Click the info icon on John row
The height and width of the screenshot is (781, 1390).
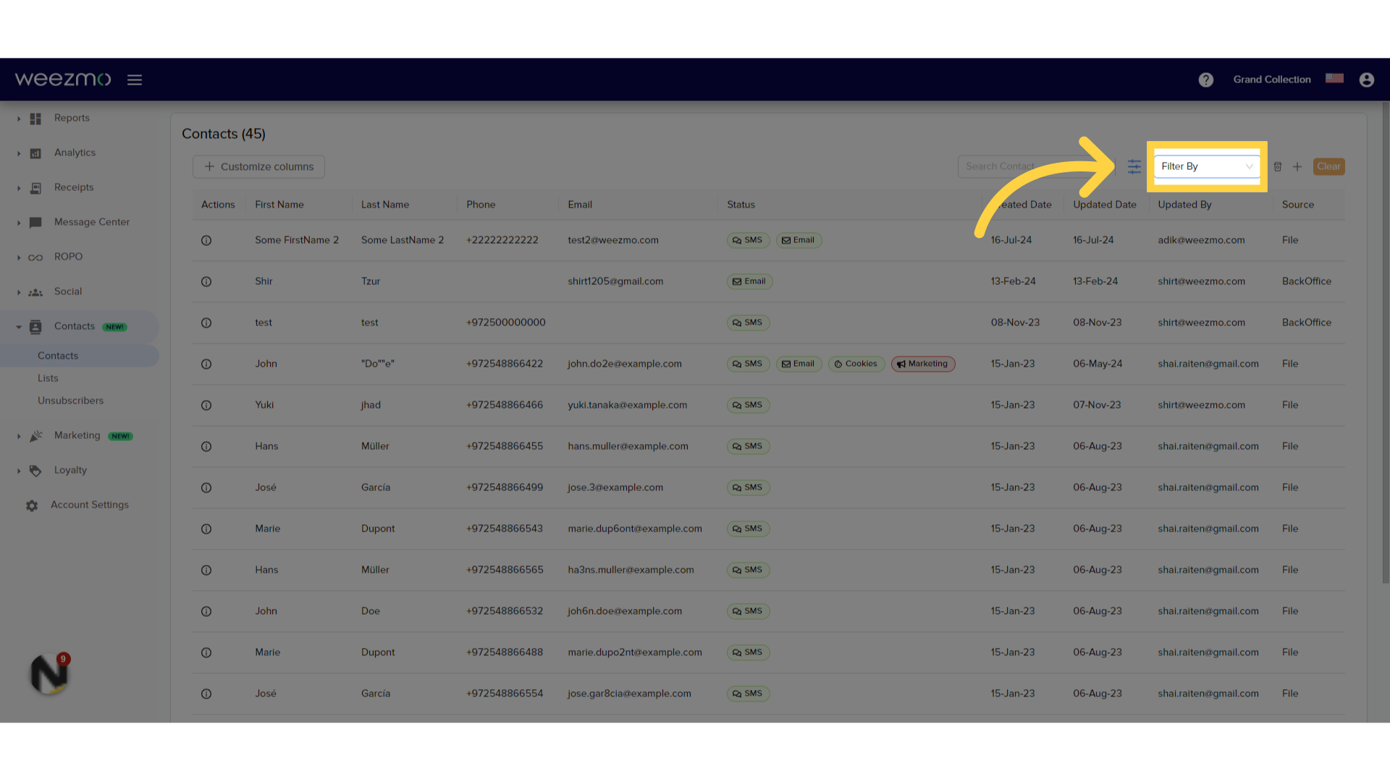coord(206,363)
